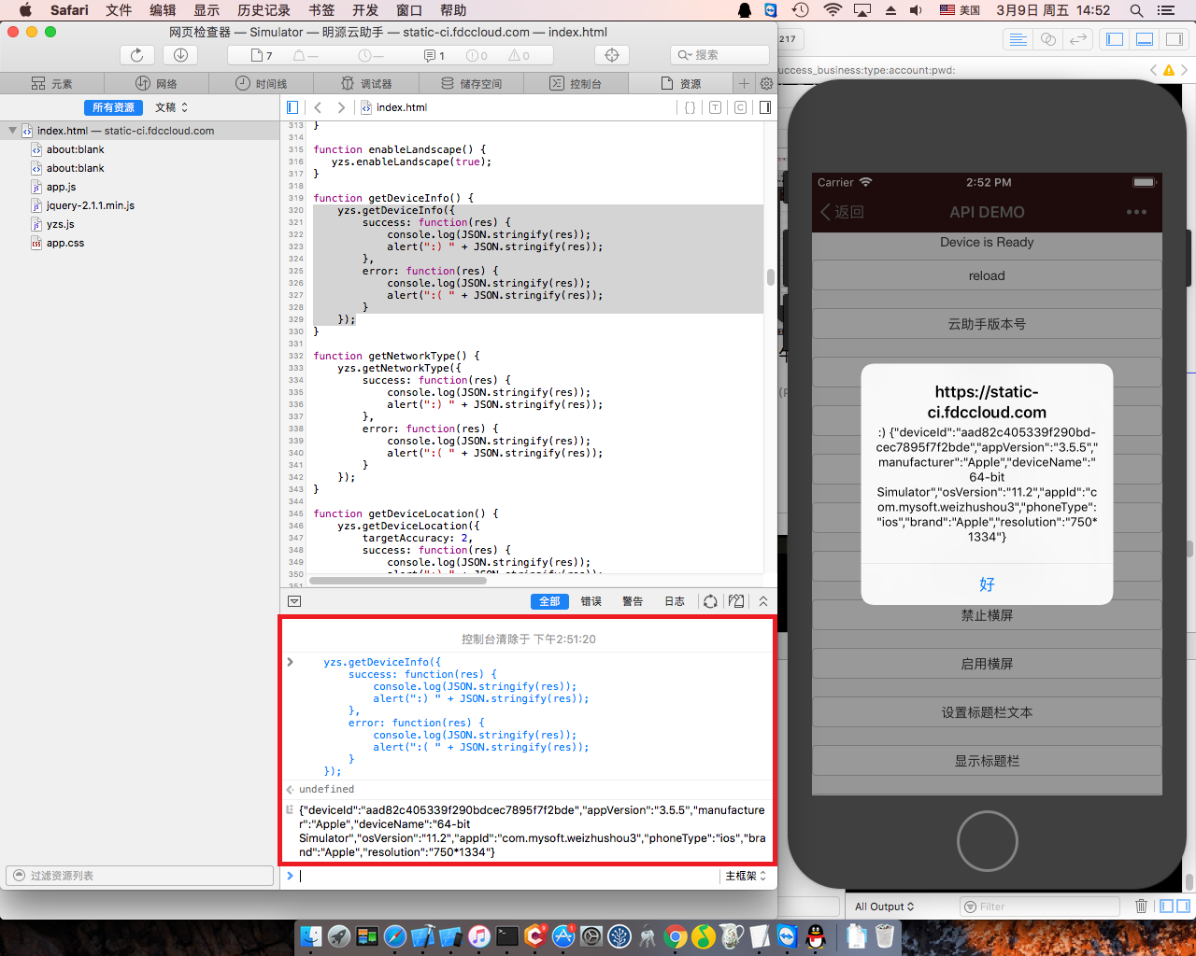Reload the page with the inspector reload button
The width and height of the screenshot is (1196, 956).
click(x=136, y=55)
